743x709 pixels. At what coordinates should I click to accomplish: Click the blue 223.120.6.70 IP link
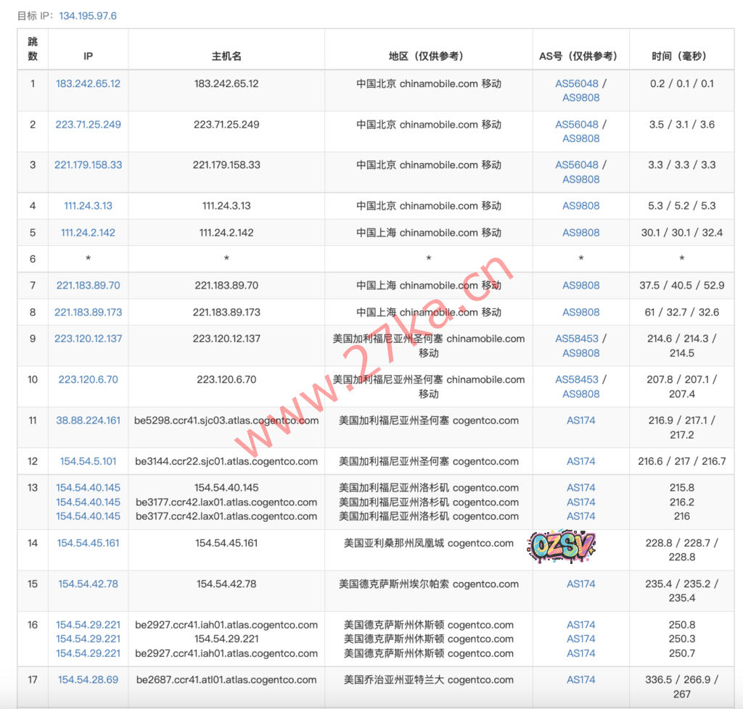pos(88,379)
